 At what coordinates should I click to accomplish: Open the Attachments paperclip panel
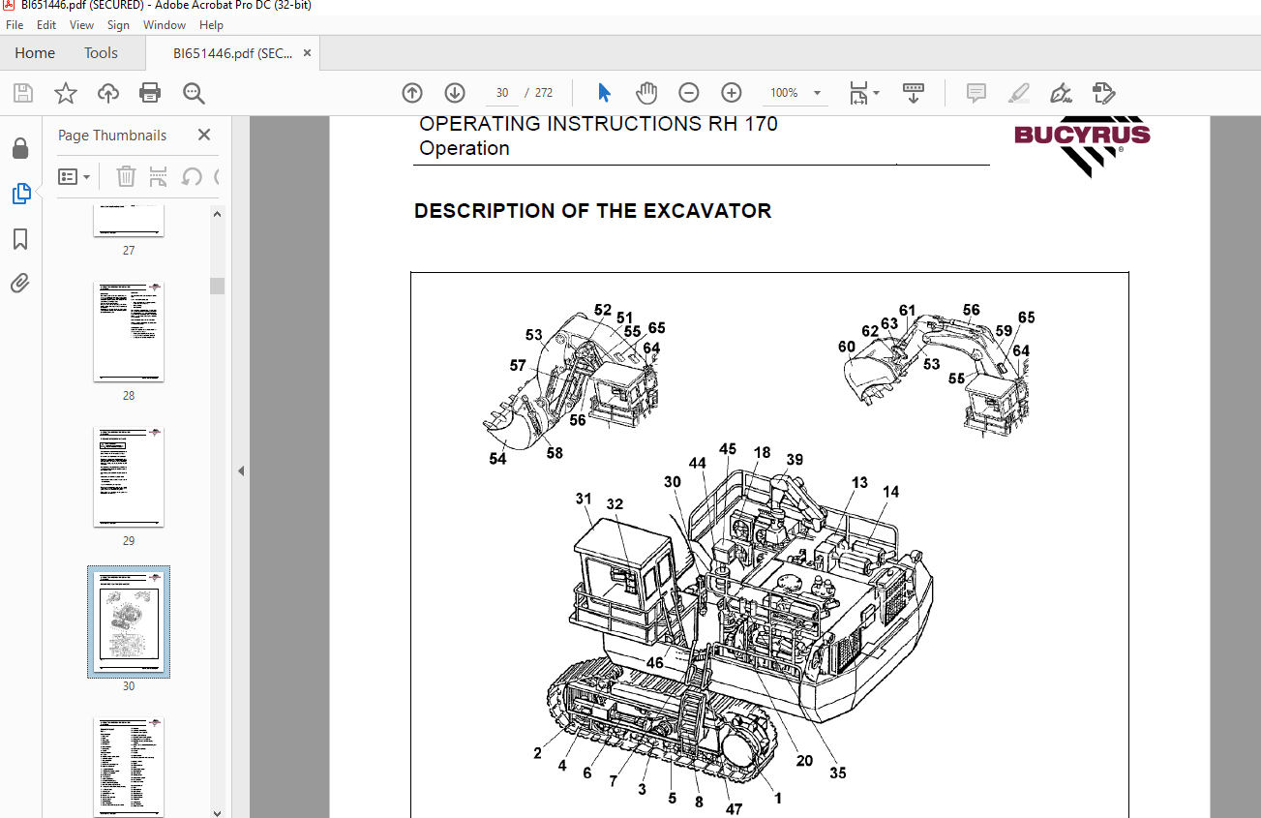(20, 284)
